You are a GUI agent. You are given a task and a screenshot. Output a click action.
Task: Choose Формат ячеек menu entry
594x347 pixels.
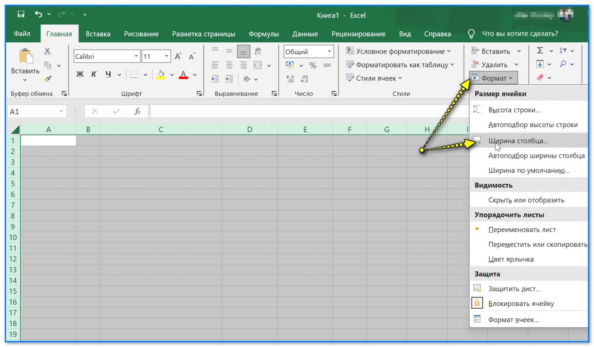coord(529,320)
